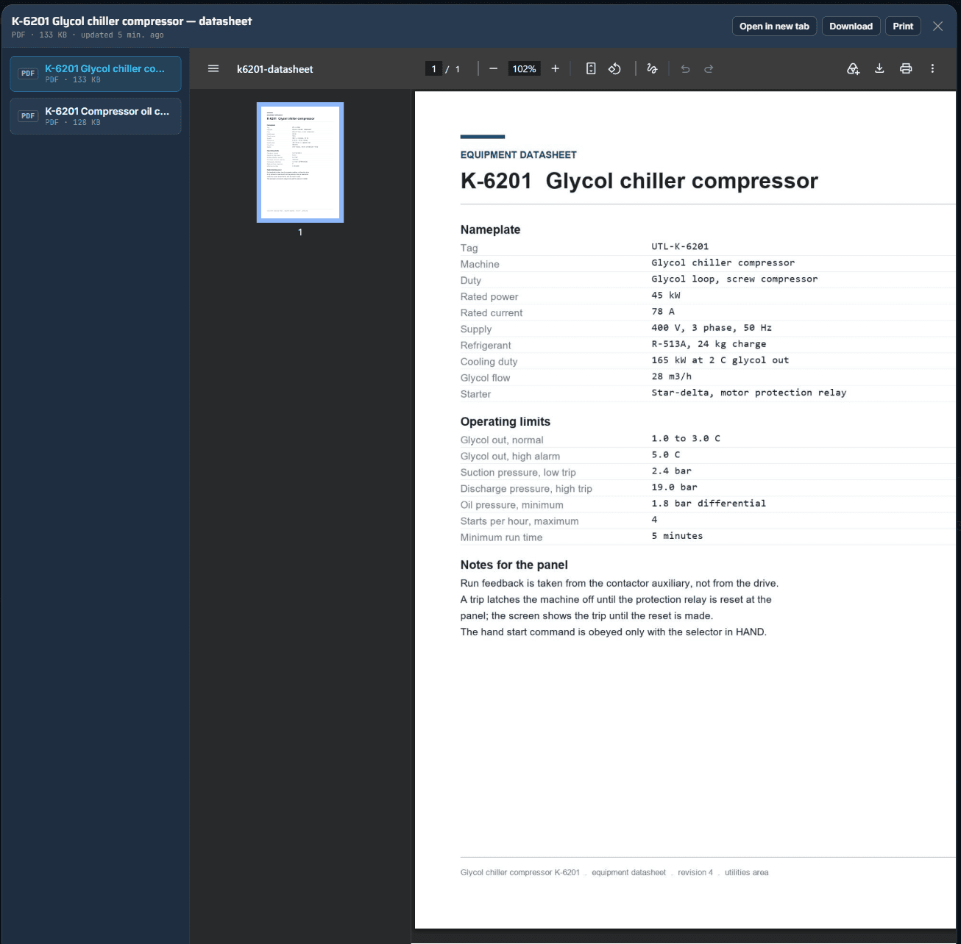Click the Discharge pressure value 19.0 bar
Image resolution: width=961 pixels, height=944 pixels.
click(674, 487)
